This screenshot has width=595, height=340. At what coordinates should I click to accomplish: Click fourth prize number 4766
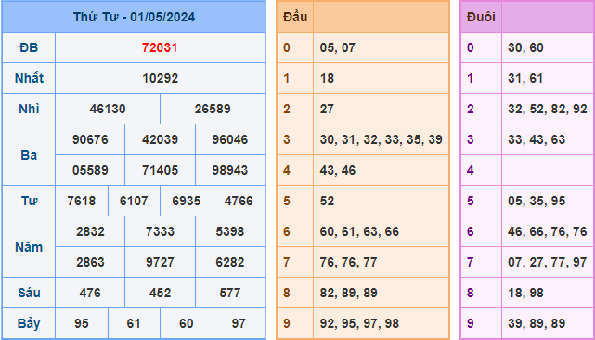point(239,201)
